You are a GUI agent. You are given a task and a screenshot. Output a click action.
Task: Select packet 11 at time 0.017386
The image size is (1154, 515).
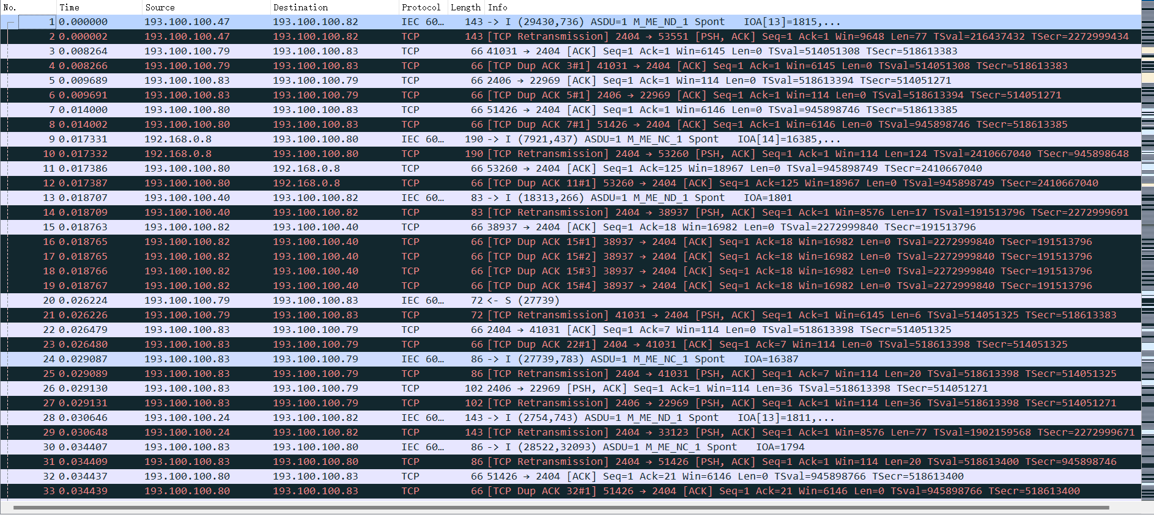pos(571,169)
